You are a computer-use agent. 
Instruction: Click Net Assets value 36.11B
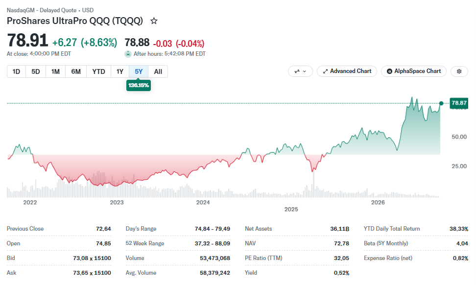[340, 229]
